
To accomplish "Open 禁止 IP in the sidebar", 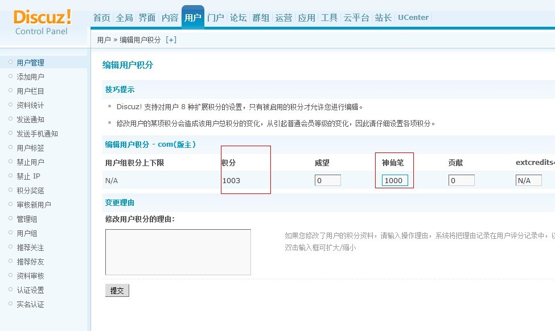I will click(x=28, y=176).
